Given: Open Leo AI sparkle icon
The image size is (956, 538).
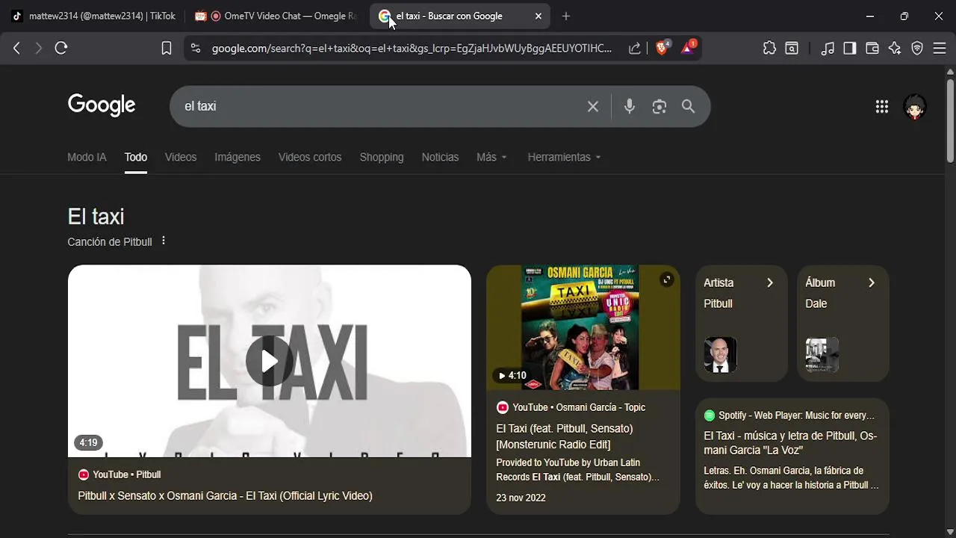Looking at the screenshot, I should pyautogui.click(x=895, y=48).
